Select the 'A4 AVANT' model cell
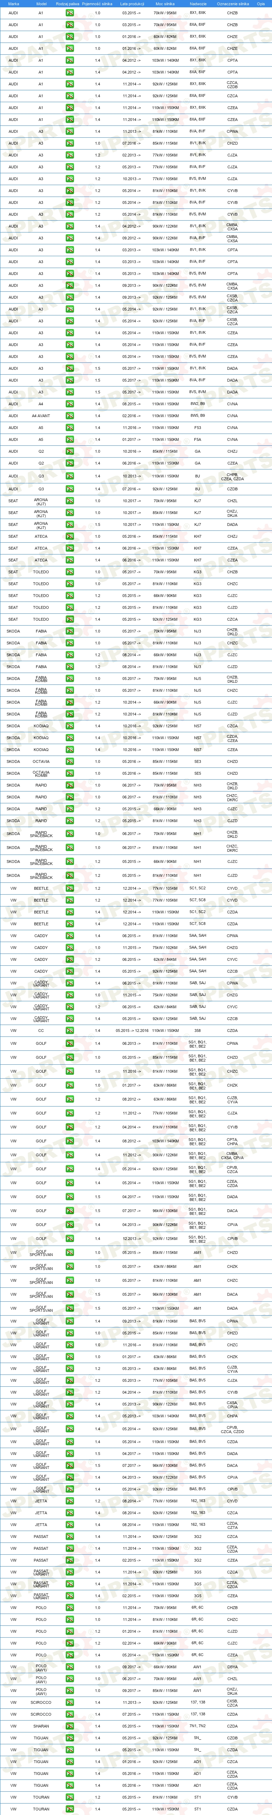 41,416
